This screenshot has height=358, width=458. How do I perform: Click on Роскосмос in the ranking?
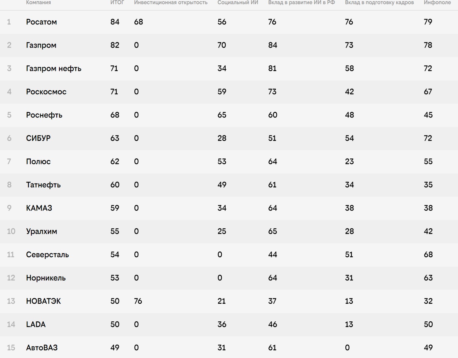point(46,92)
